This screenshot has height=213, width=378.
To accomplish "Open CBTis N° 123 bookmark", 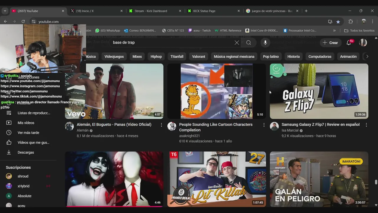I will click(173, 30).
